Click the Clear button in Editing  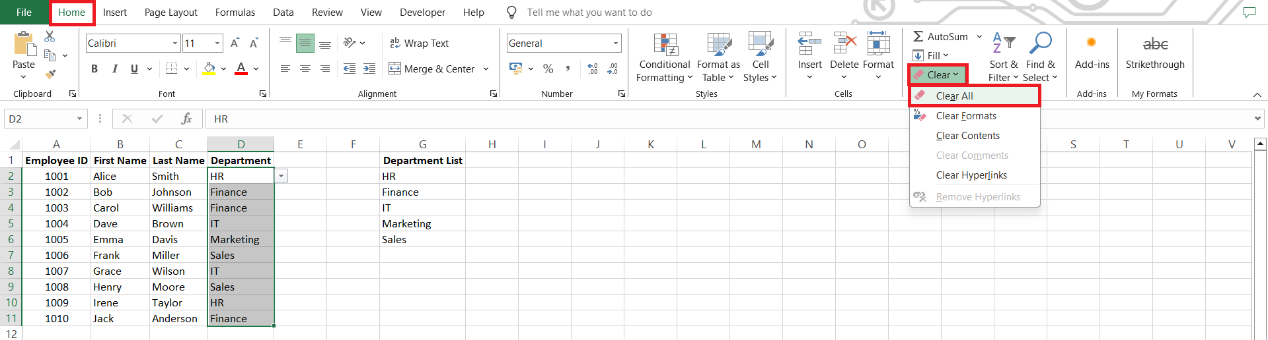(x=937, y=75)
